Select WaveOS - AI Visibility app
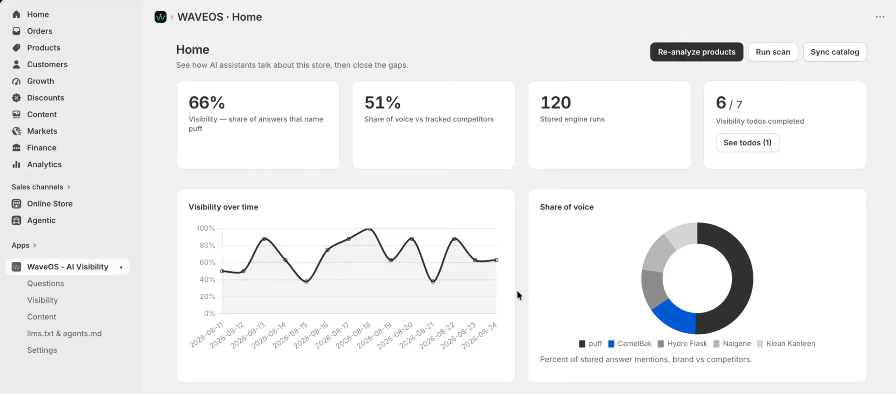896x394 pixels. (x=68, y=267)
